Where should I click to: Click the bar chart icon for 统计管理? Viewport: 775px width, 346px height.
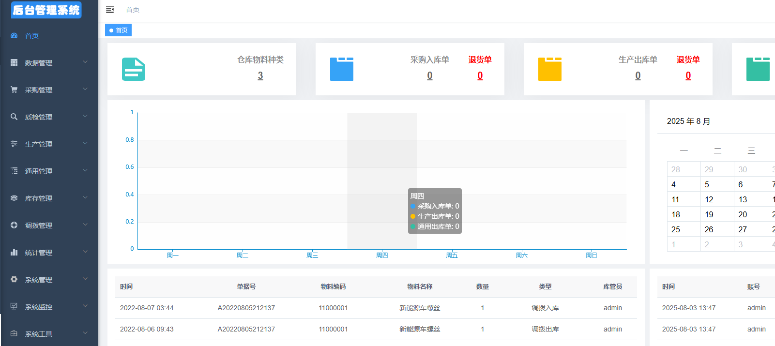tap(14, 252)
